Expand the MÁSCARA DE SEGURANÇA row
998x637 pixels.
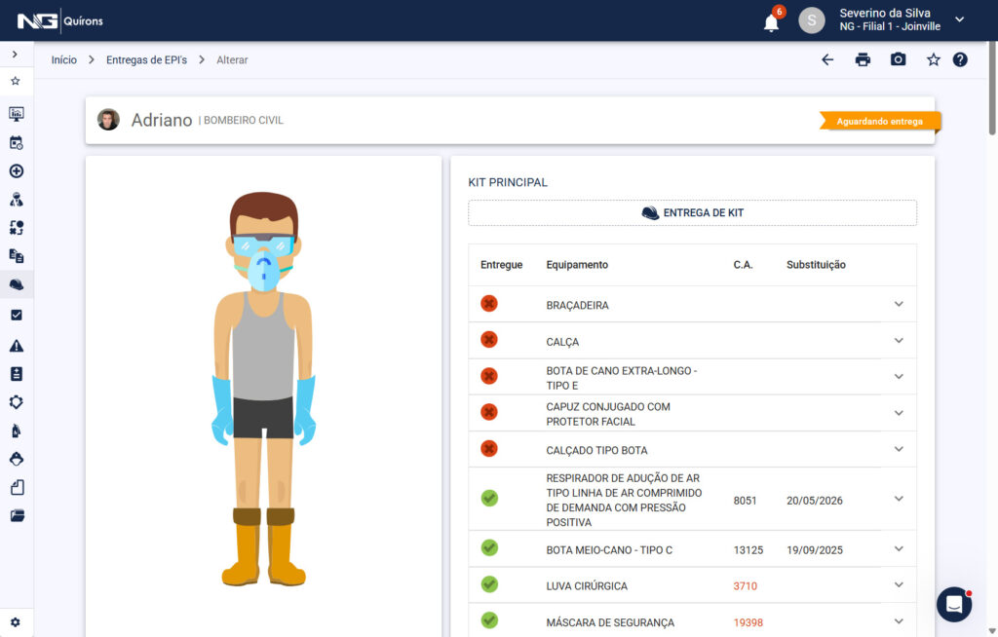(898, 621)
